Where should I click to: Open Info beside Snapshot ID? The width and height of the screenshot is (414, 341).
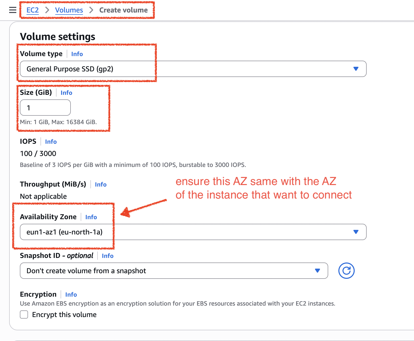(x=107, y=256)
